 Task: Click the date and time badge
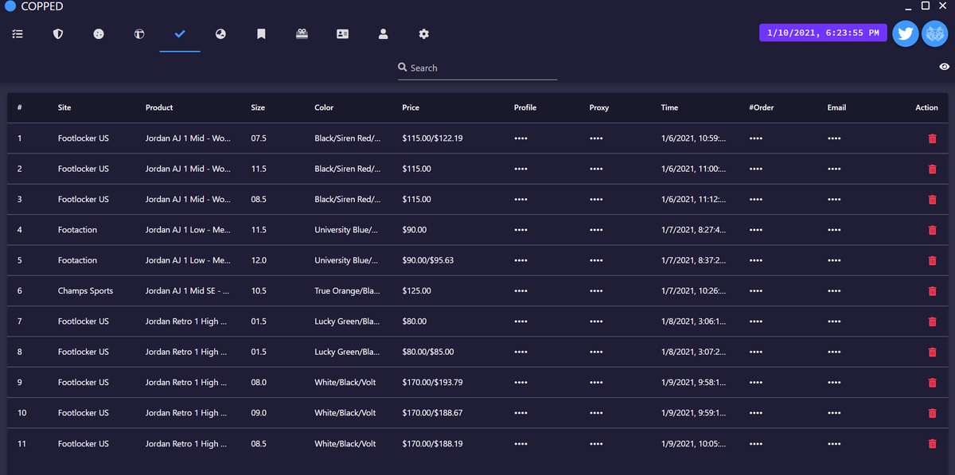tap(824, 33)
